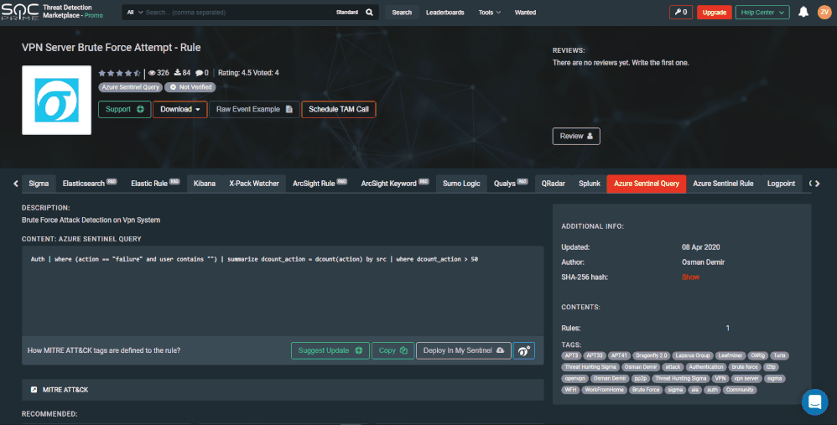Click the Azure Sentinel query text

click(x=254, y=259)
